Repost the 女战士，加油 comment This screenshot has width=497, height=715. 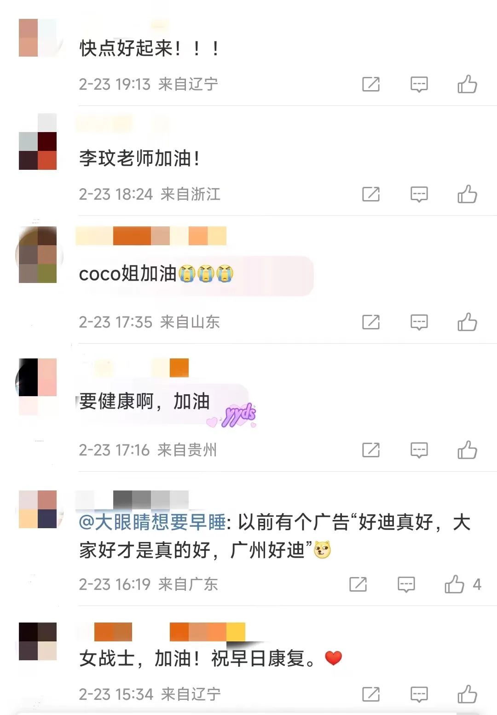pos(371,694)
